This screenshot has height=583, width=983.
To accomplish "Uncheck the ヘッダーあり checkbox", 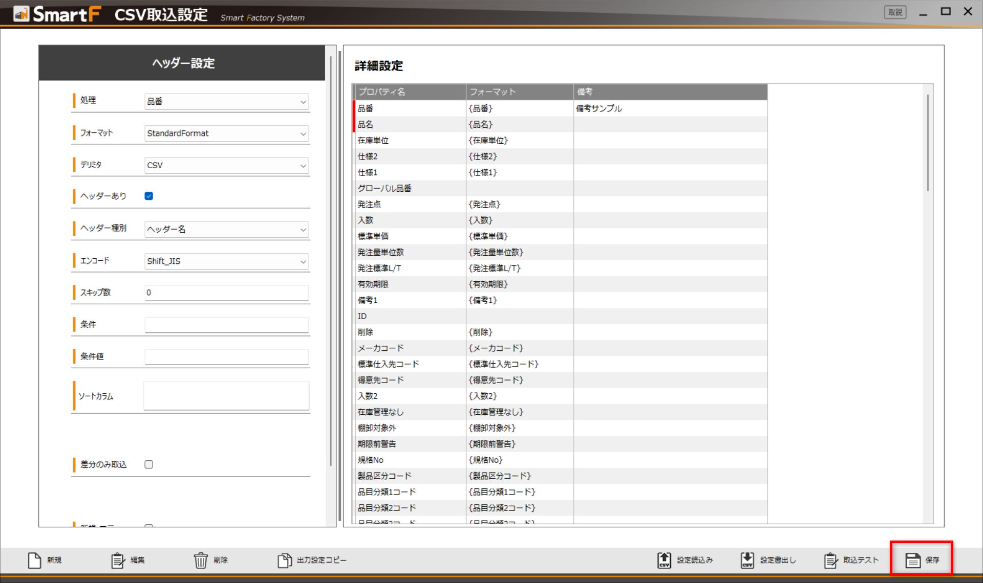I will tap(149, 196).
